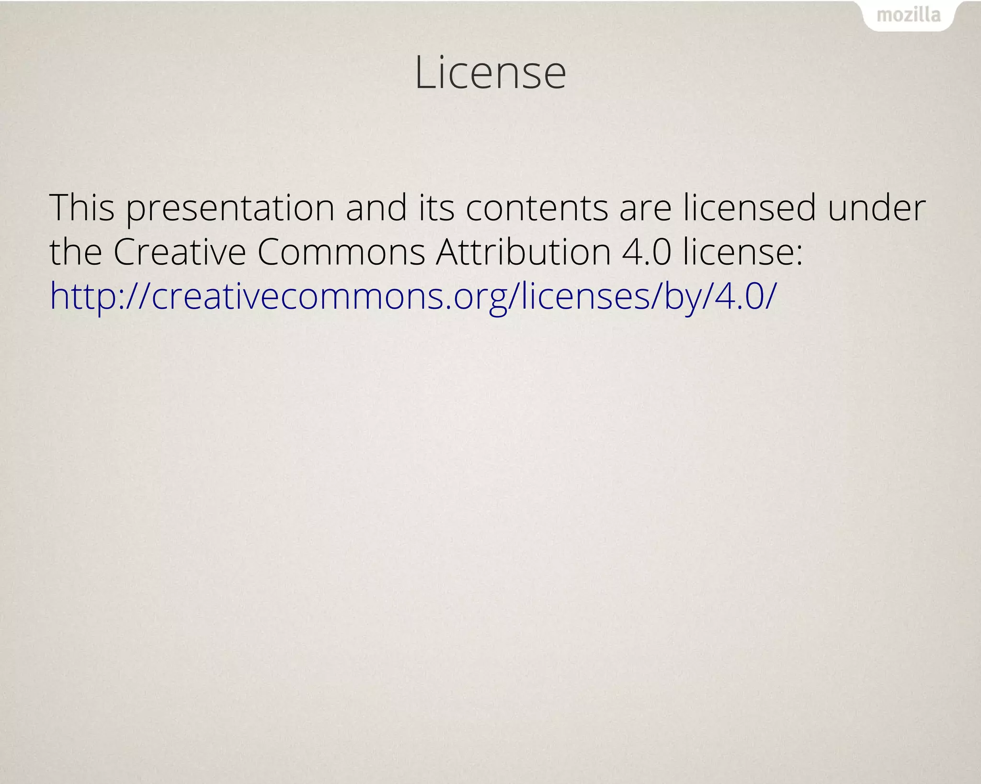The width and height of the screenshot is (981, 784).
Task: Click the text 'Creative Commons Attribution 4.0 license:'
Action: click(x=458, y=252)
